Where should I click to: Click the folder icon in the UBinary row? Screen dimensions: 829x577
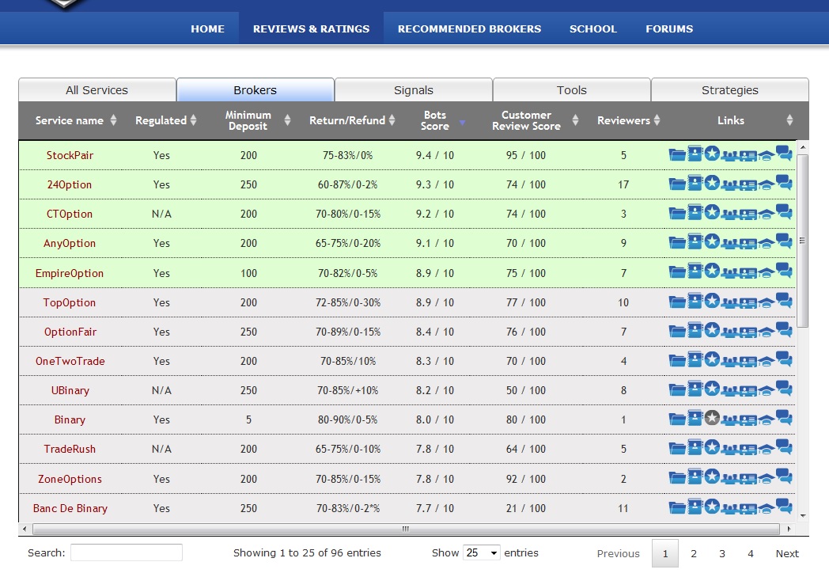click(x=677, y=389)
